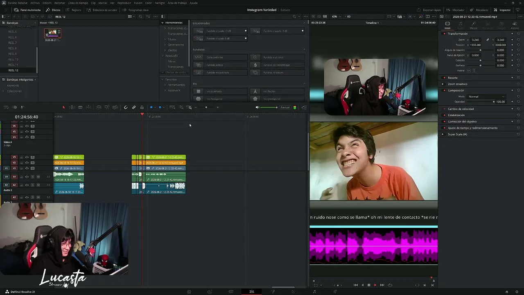Stop playback in the viewer
The height and width of the screenshot is (295, 524).
pyautogui.click(x=369, y=285)
